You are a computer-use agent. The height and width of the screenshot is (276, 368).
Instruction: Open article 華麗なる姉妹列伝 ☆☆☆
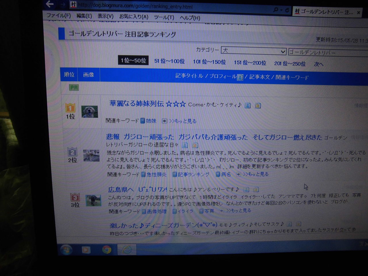pyautogui.click(x=147, y=104)
